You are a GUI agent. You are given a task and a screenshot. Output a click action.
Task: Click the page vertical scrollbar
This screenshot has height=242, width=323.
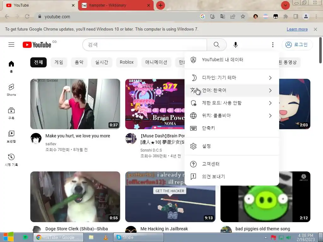(320, 50)
